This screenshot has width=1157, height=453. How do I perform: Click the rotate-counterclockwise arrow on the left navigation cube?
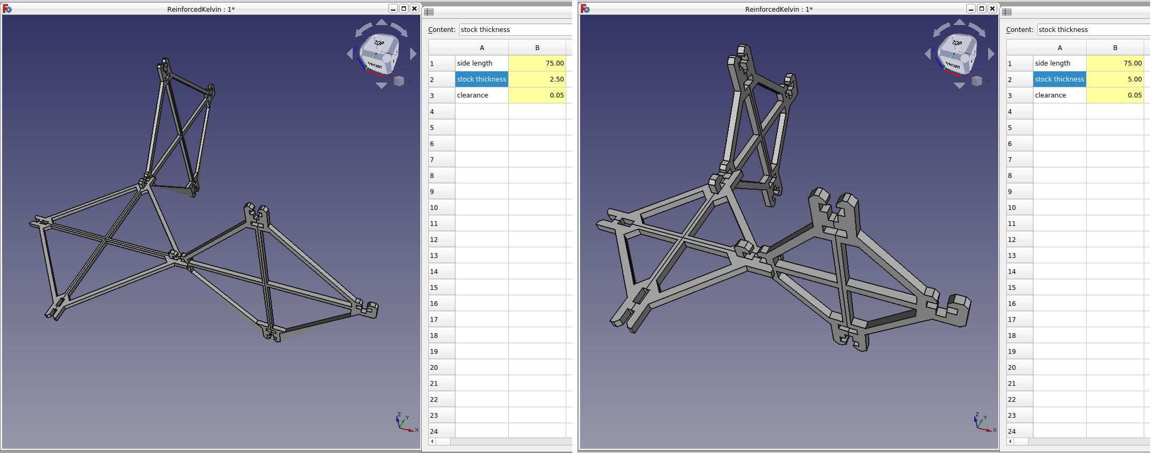[x=363, y=29]
